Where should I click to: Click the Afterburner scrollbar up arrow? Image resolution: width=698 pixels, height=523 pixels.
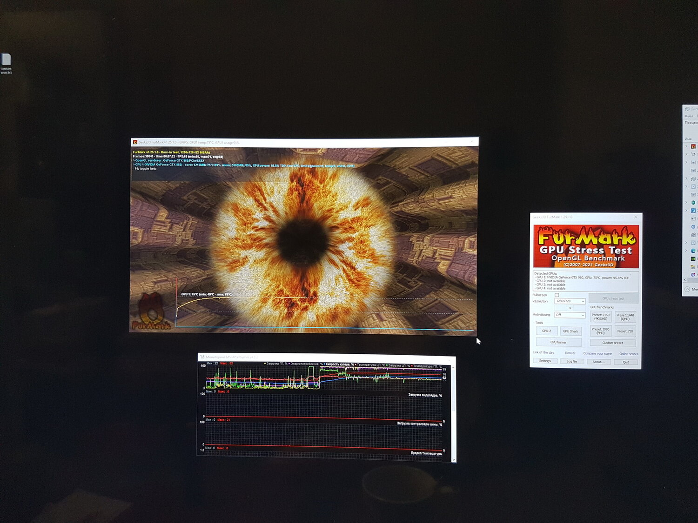[x=453, y=368]
